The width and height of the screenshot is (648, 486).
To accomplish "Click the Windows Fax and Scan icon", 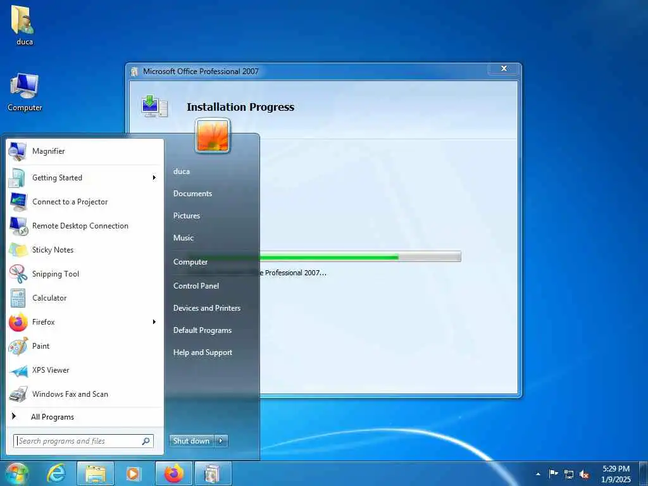I will [x=18, y=394].
